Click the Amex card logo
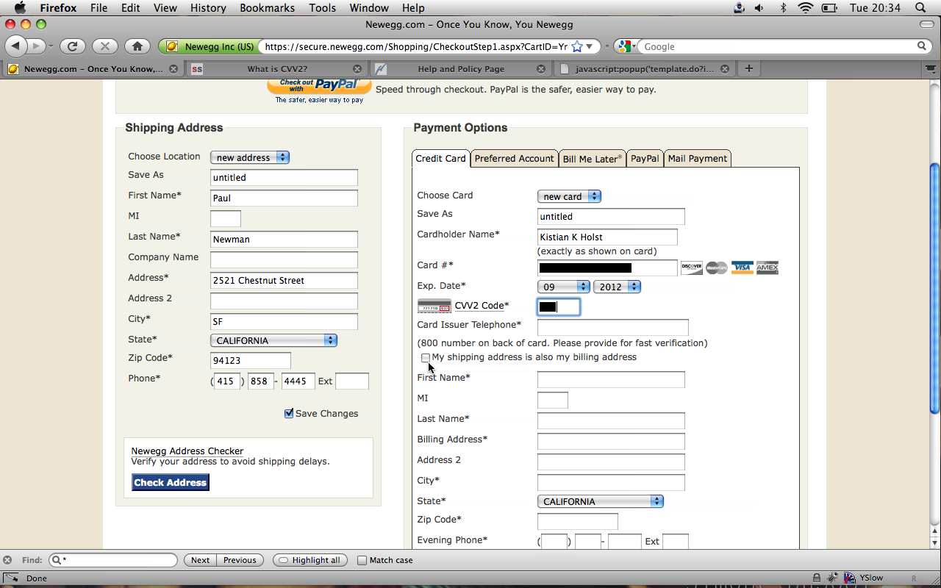The height and width of the screenshot is (588, 941). tap(768, 268)
